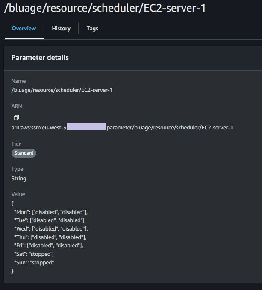Click the Name field label

[x=18, y=81]
